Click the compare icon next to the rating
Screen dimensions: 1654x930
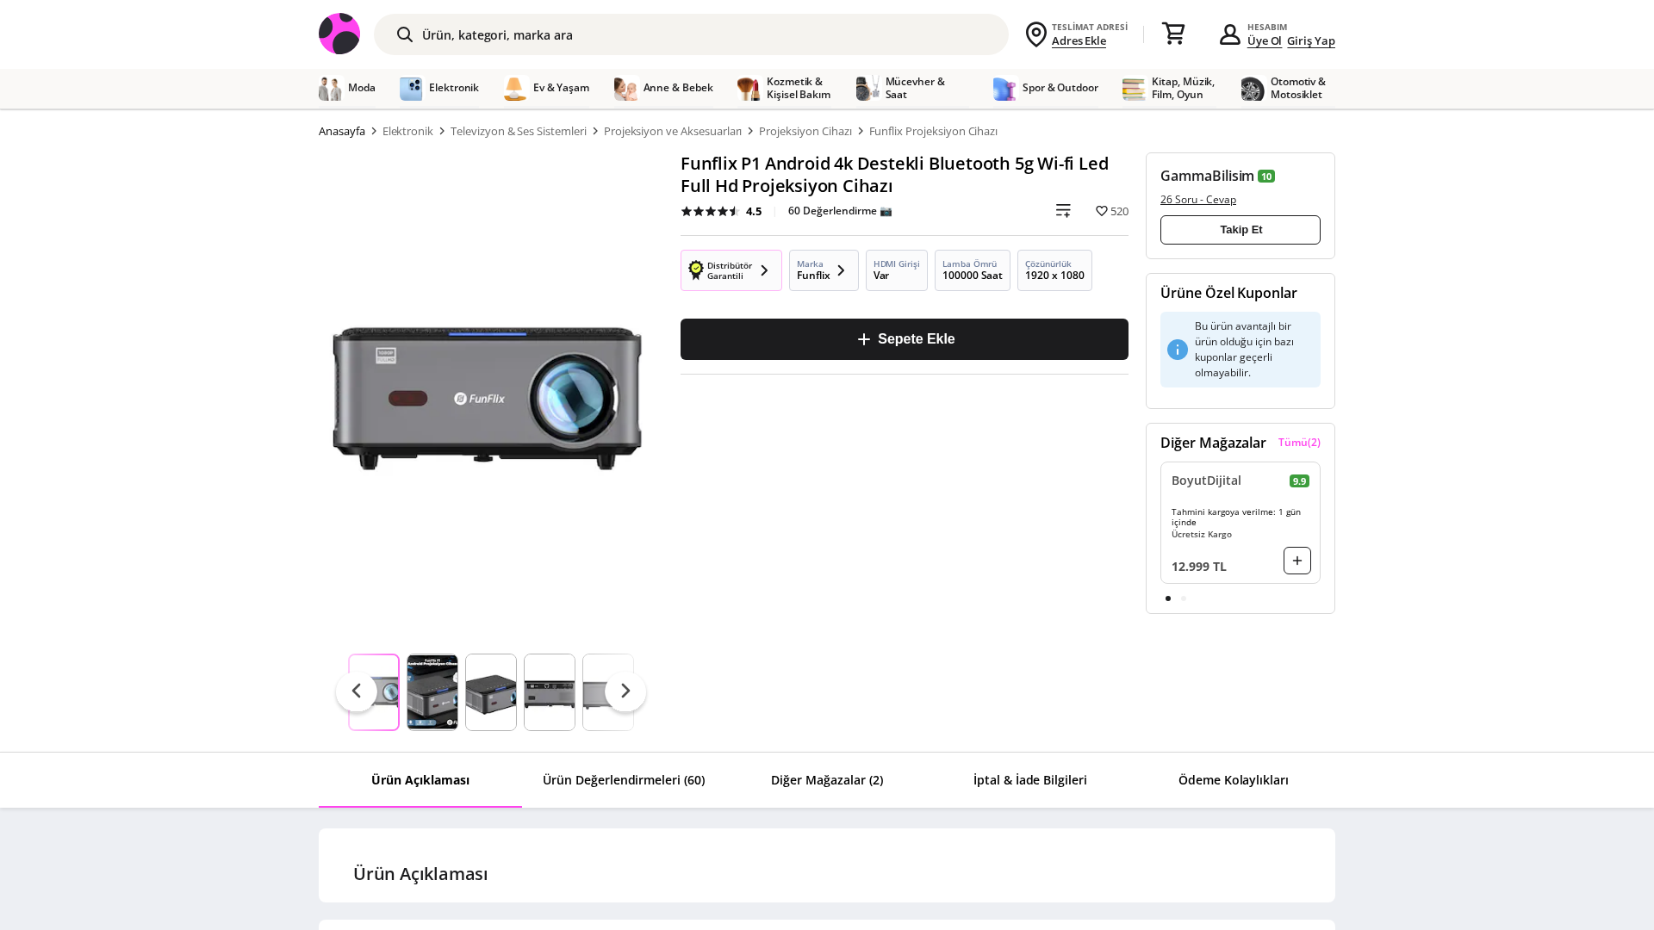[x=1063, y=210]
